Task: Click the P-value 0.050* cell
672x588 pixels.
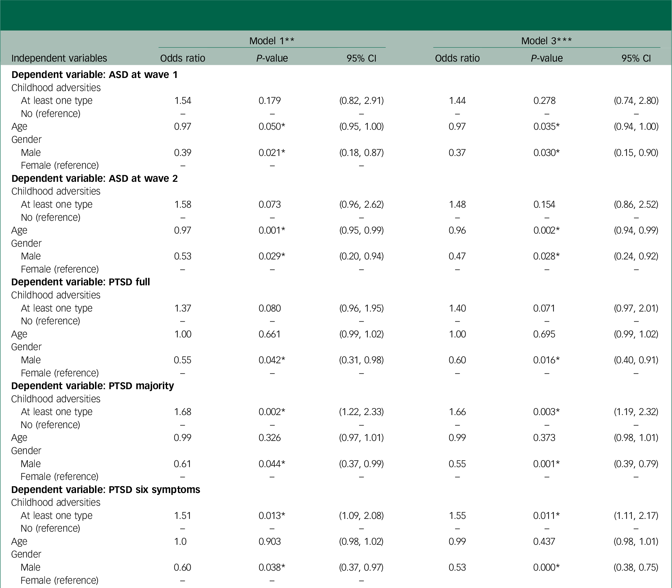Action: click(272, 126)
